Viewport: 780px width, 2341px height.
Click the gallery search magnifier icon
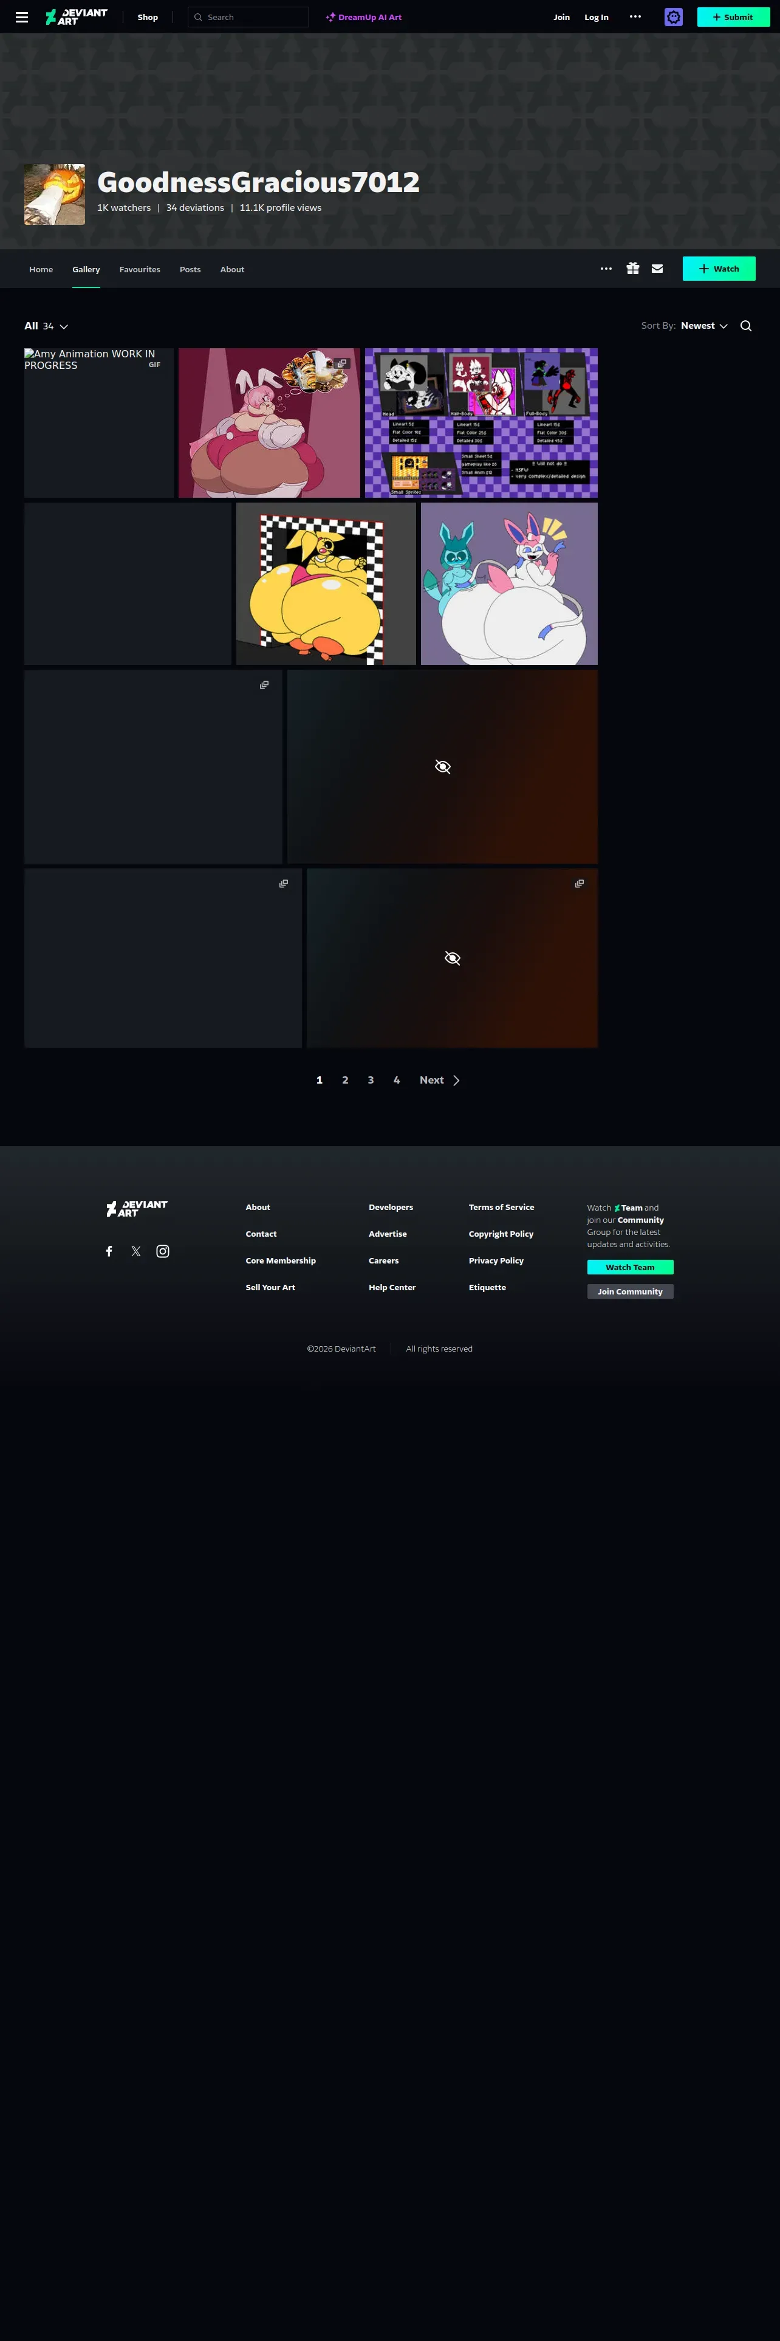[x=747, y=326]
